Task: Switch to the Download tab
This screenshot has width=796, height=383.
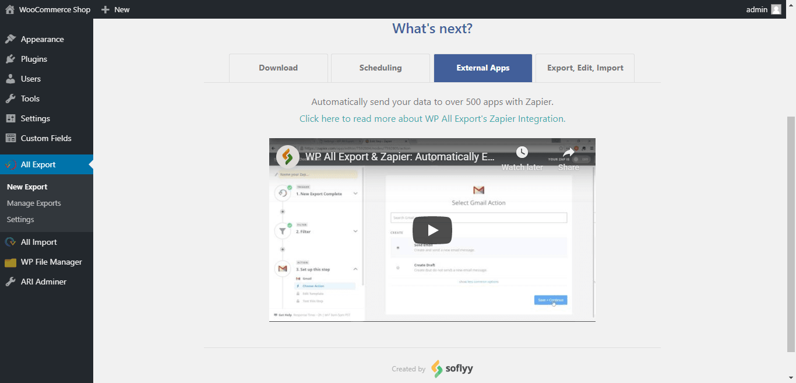Action: pyautogui.click(x=279, y=68)
